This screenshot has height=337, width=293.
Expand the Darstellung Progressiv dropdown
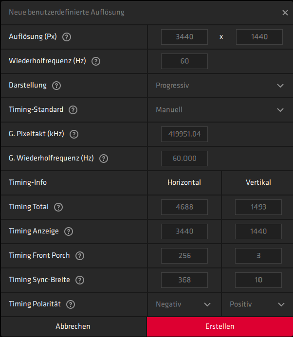(220, 86)
